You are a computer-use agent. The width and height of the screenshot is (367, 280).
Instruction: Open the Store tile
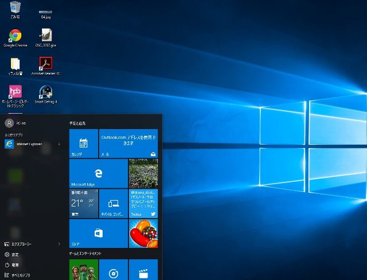pos(98,233)
